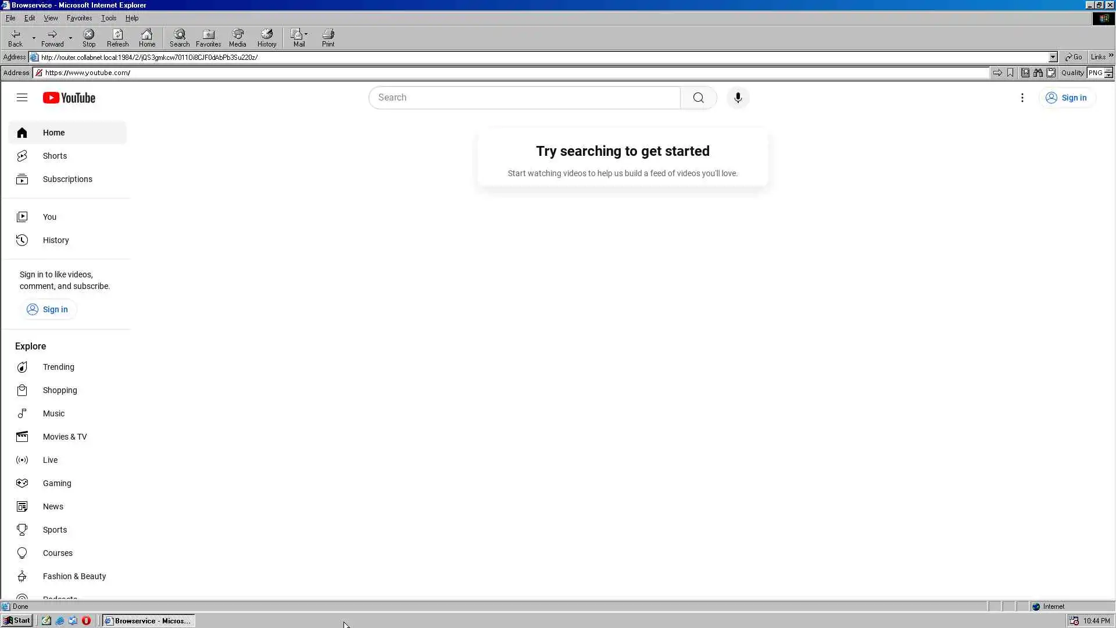Start voice search with the microphone icon

coord(738,98)
